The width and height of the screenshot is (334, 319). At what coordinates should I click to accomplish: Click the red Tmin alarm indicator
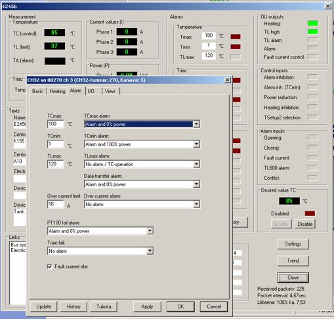[236, 47]
